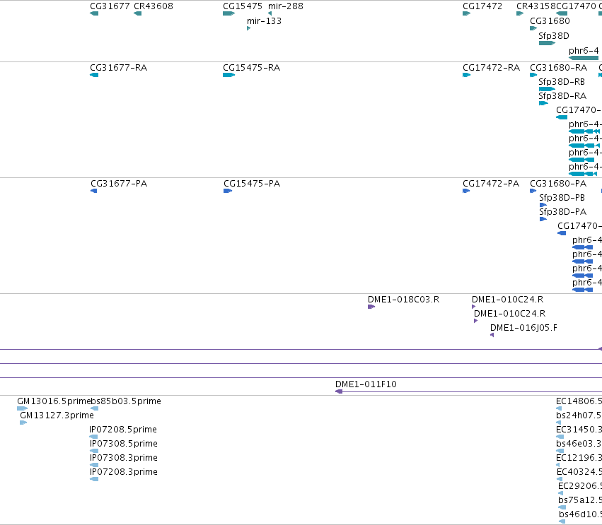Open the IP07308.3prime EST label
The width and height of the screenshot is (602, 525).
pos(124,458)
